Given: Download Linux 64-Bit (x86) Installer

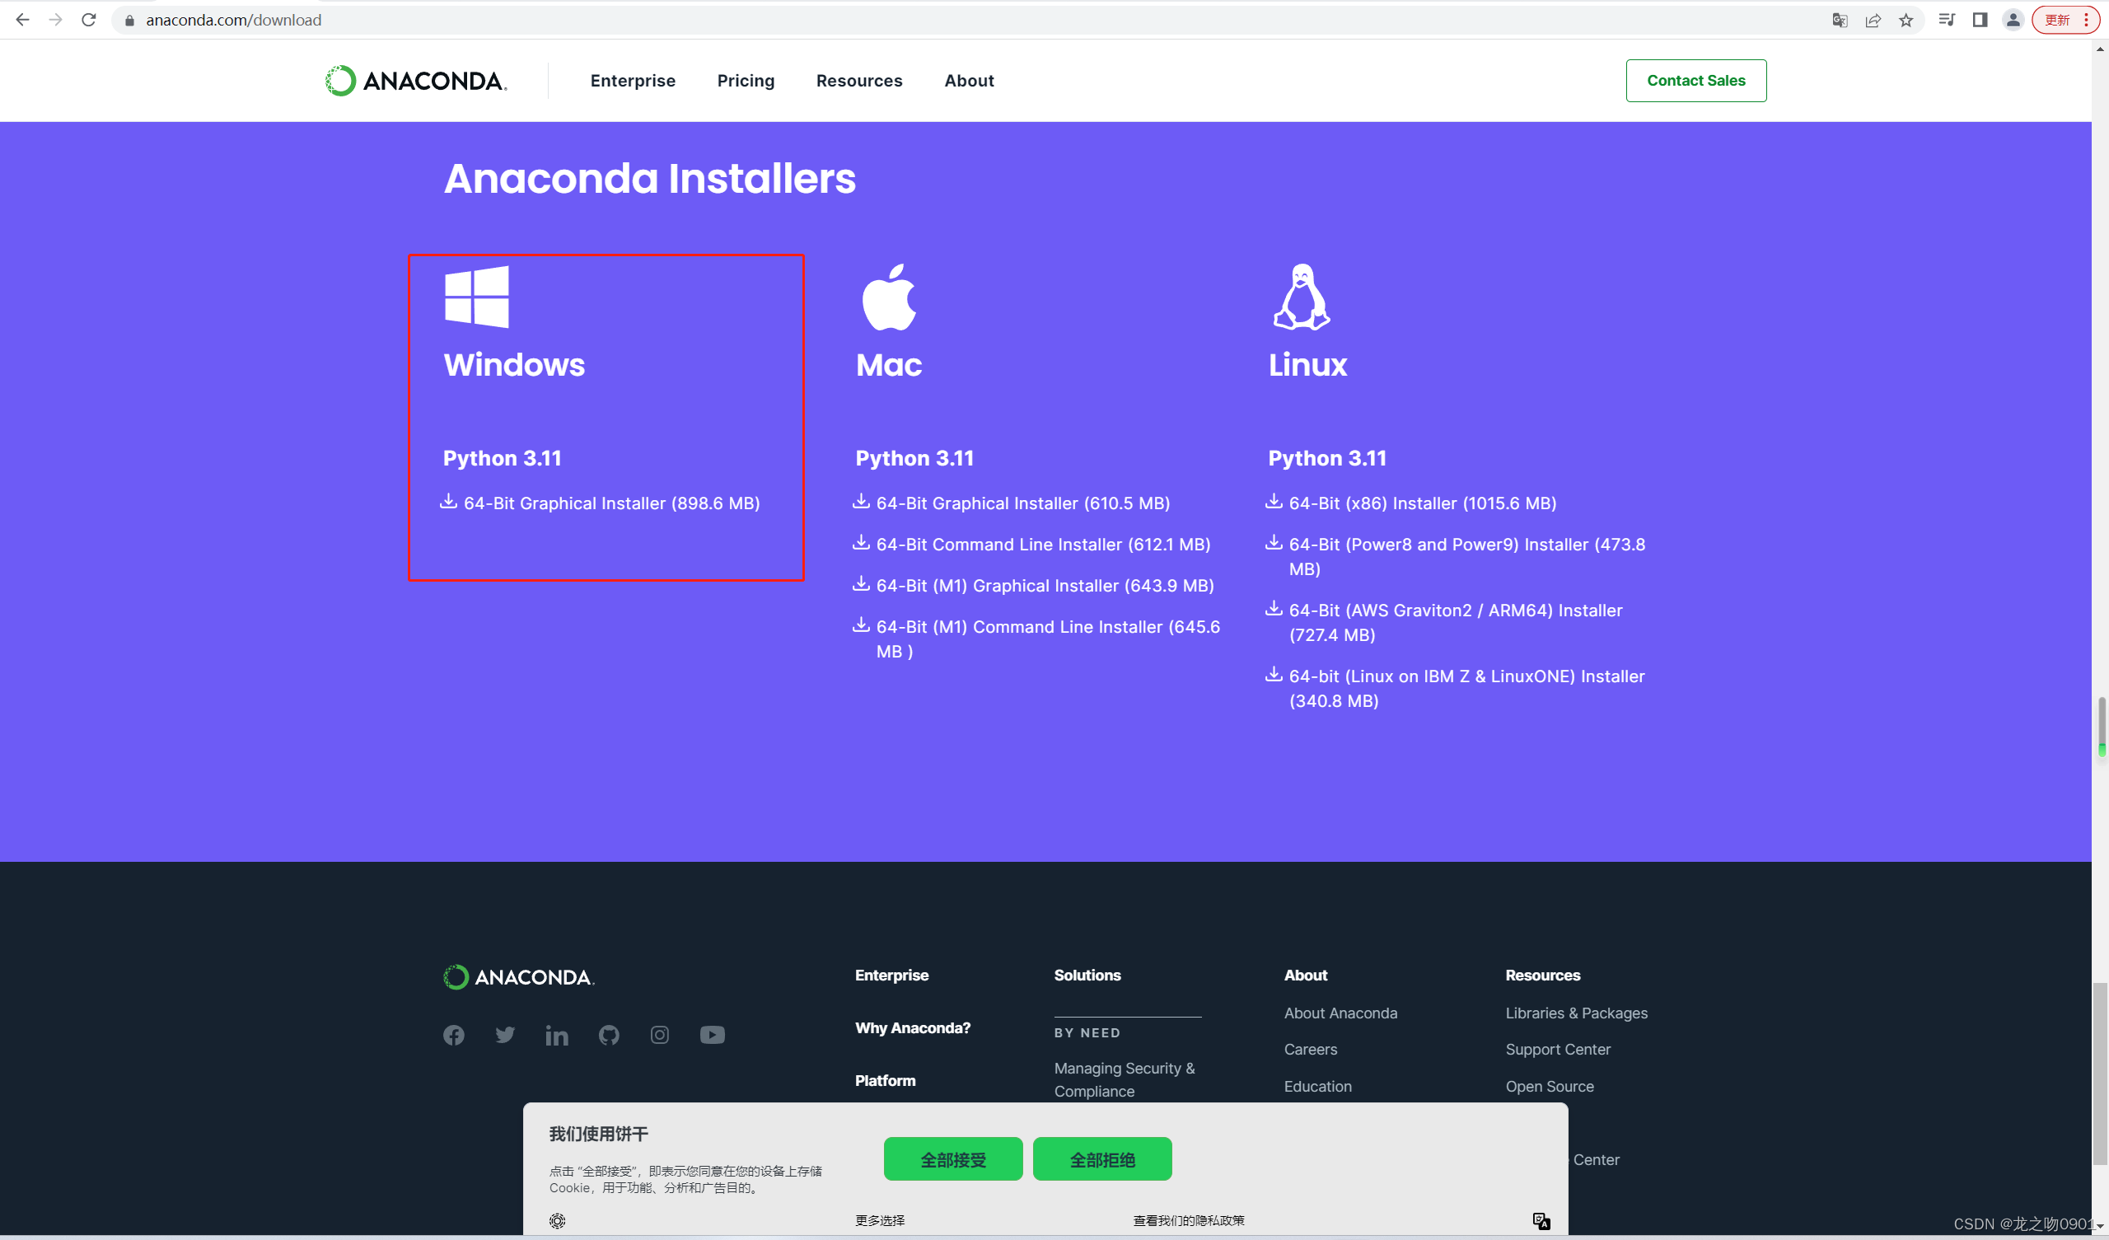Looking at the screenshot, I should 1410,503.
